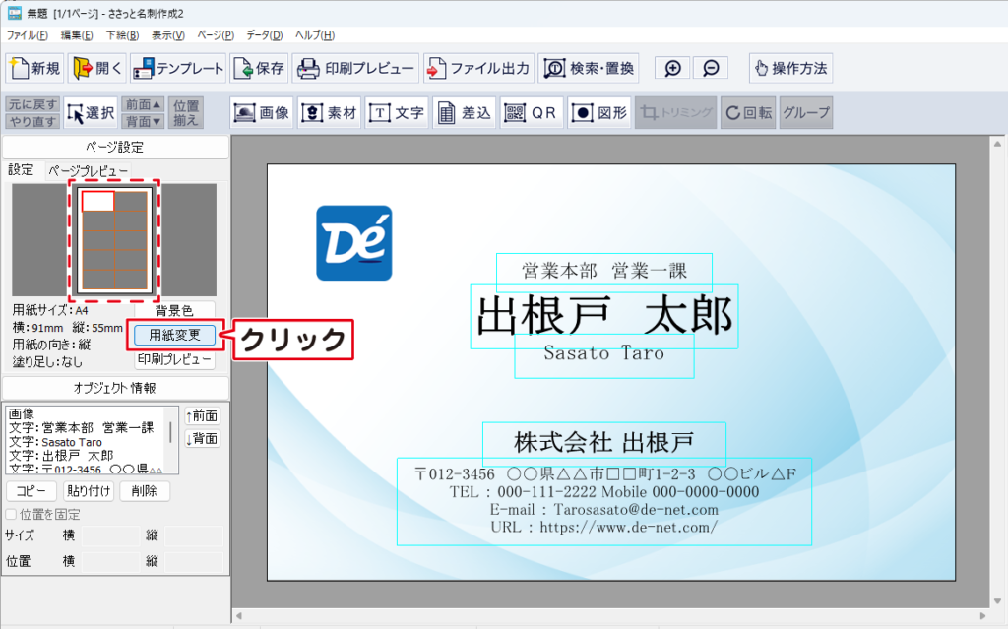Open a file with 開く button
The width and height of the screenshot is (1008, 629).
(97, 68)
